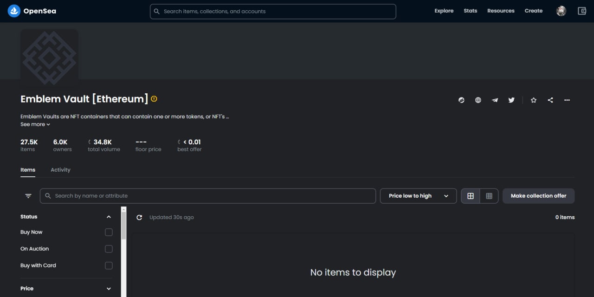The width and height of the screenshot is (594, 297).
Task: Check the Buy with Card filter
Action: click(x=109, y=265)
